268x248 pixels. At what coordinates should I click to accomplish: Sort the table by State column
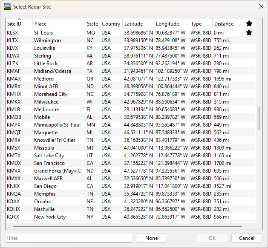tap(92, 23)
